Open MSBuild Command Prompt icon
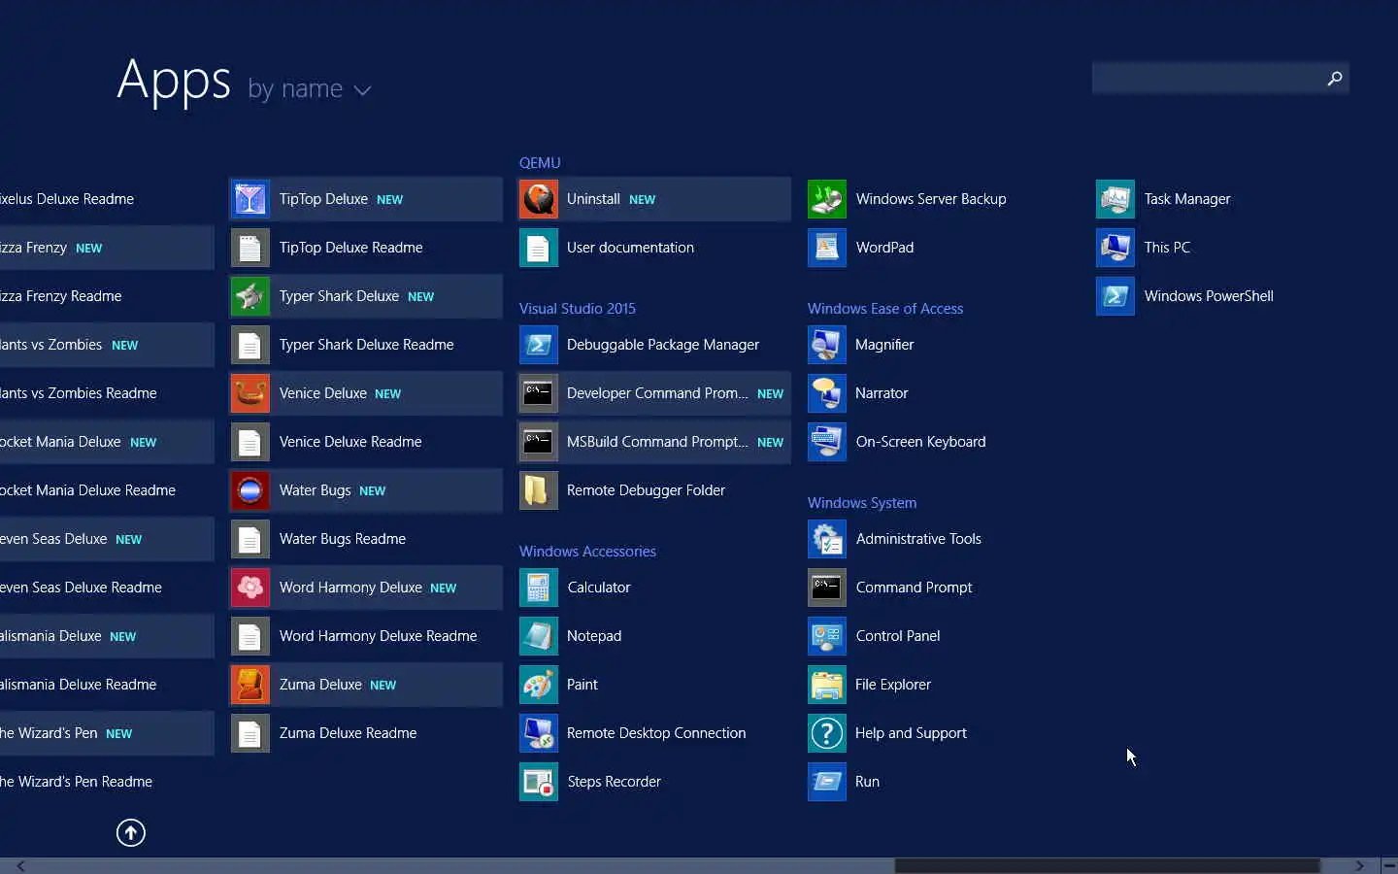This screenshot has height=874, width=1398. tap(538, 442)
